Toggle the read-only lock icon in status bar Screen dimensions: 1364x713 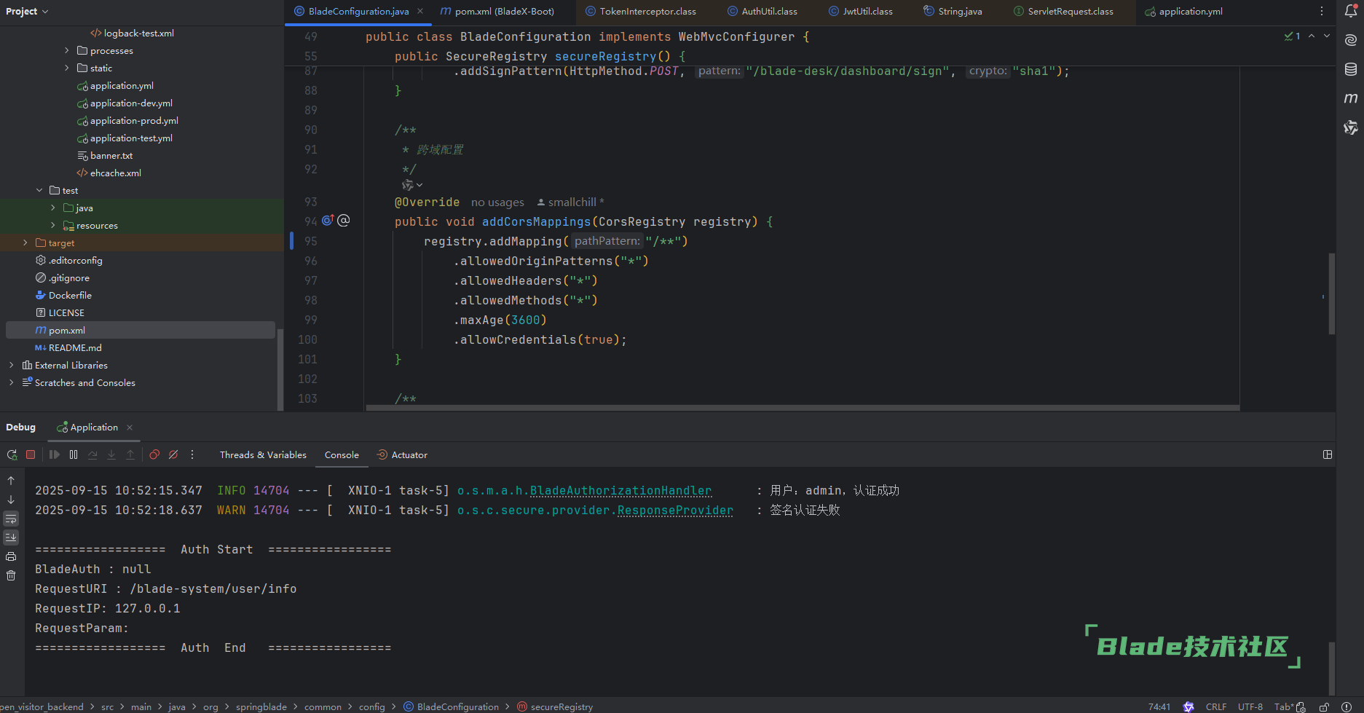coord(1324,706)
